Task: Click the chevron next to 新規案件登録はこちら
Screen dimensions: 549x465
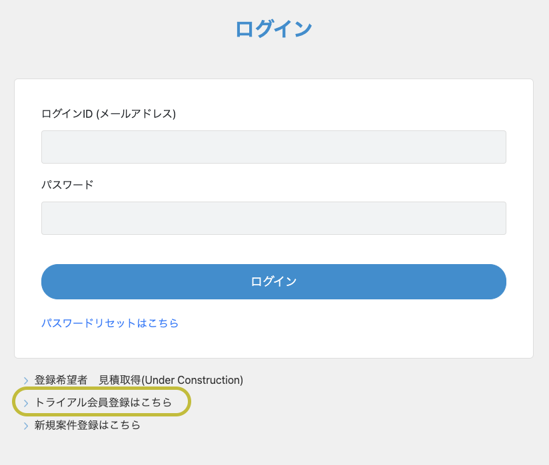Action: (x=26, y=426)
